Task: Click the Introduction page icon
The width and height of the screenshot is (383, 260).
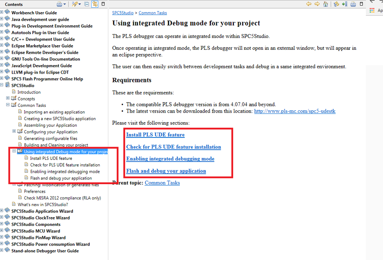Action: tap(14, 92)
